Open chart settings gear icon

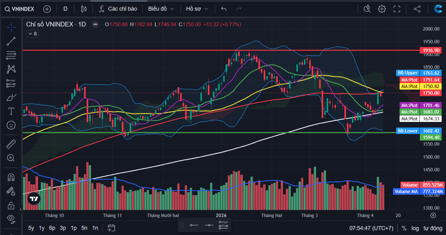tap(382, 9)
